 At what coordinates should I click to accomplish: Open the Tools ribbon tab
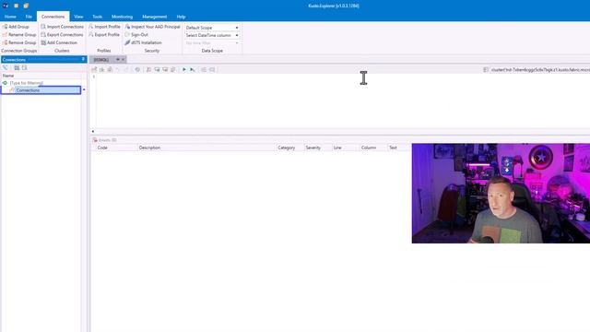(97, 17)
